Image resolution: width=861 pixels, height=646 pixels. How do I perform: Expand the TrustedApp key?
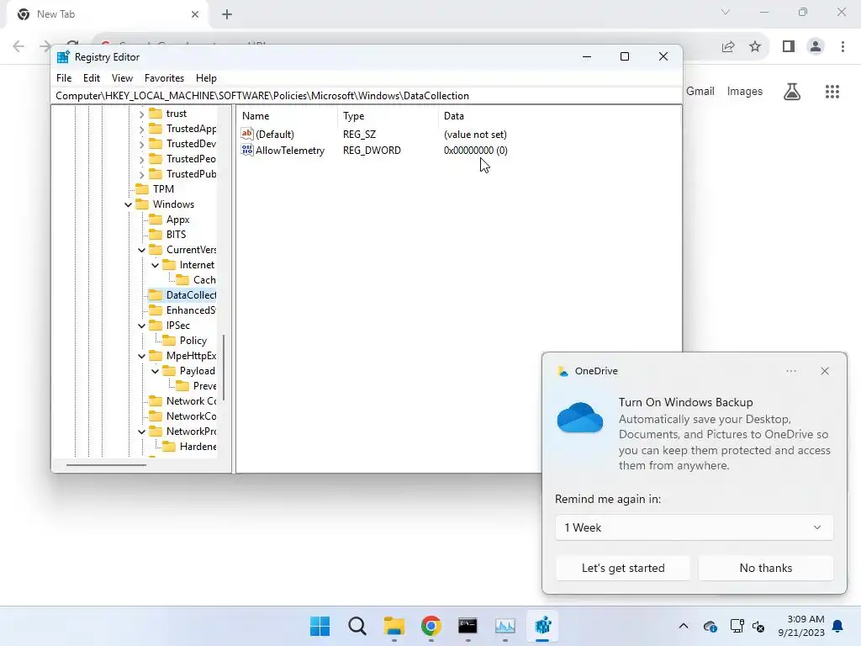141,129
